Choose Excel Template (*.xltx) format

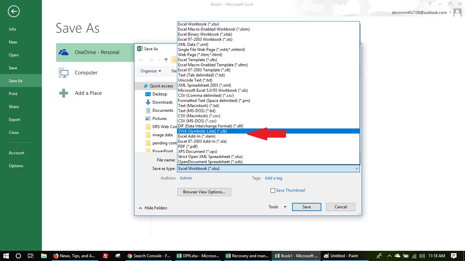coord(268,60)
